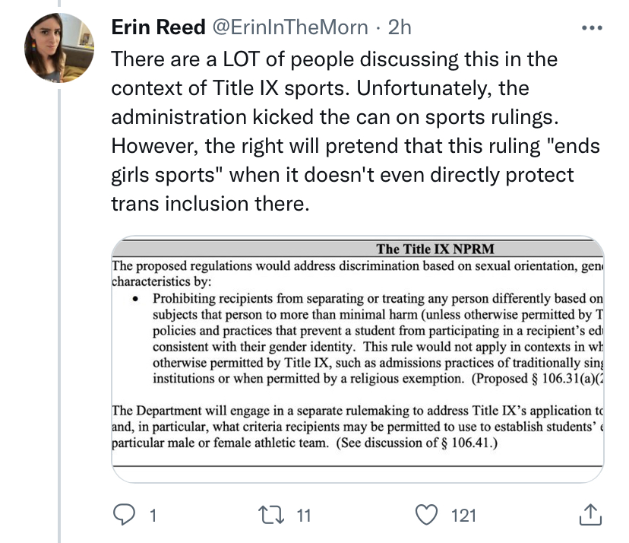This screenshot has width=629, height=543.
Task: Reply to the tweet via speech bubble icon
Action: point(124,515)
